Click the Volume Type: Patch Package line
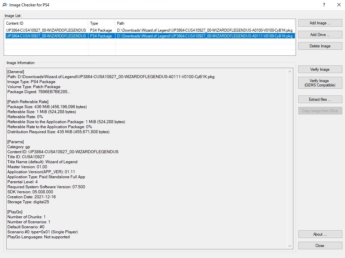 pyautogui.click(x=34, y=87)
